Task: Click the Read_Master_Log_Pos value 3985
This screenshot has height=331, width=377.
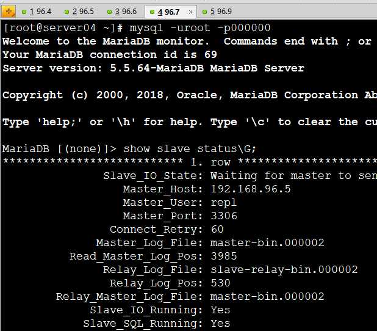Action: (x=224, y=256)
